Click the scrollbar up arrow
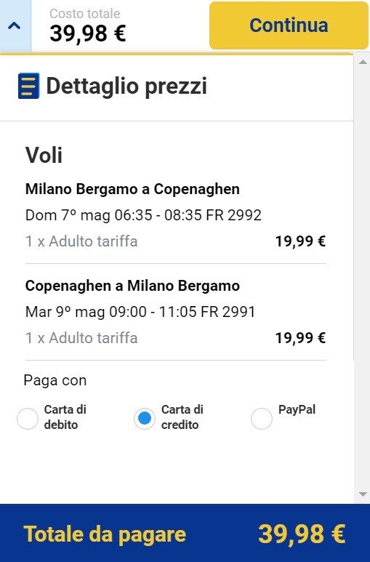Image resolution: width=370 pixels, height=562 pixels. (363, 62)
